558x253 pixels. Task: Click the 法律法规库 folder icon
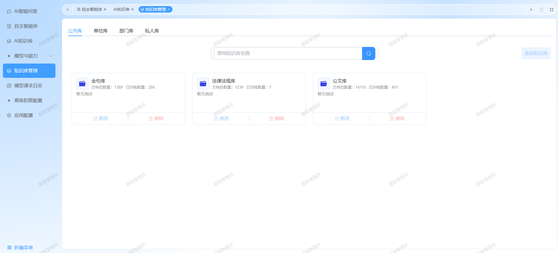(203, 84)
